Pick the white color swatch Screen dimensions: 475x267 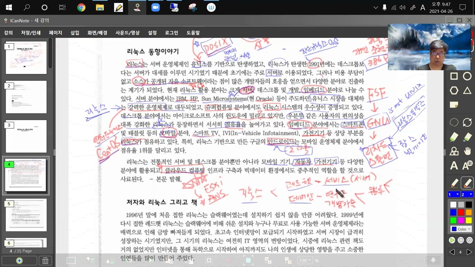click(x=453, y=205)
